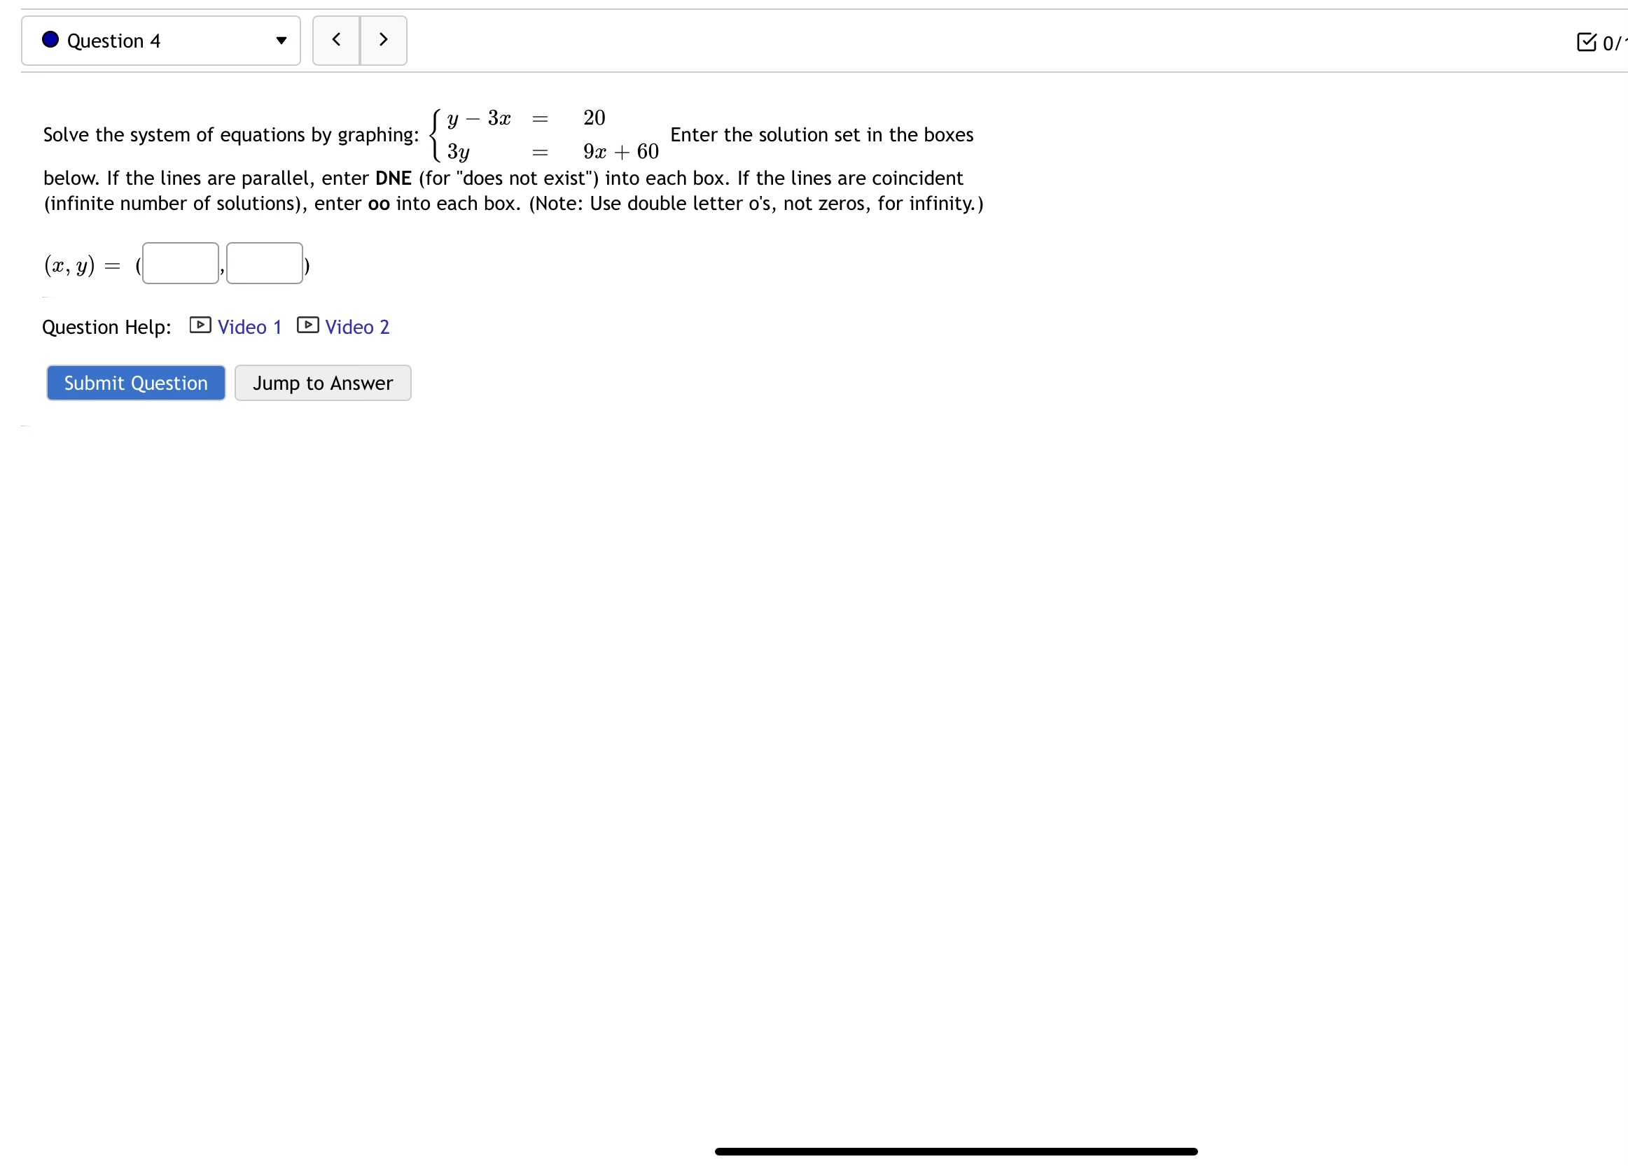Screen dimensions: 1628x1166
Task: Click the blue dot status icon
Action: coord(50,39)
